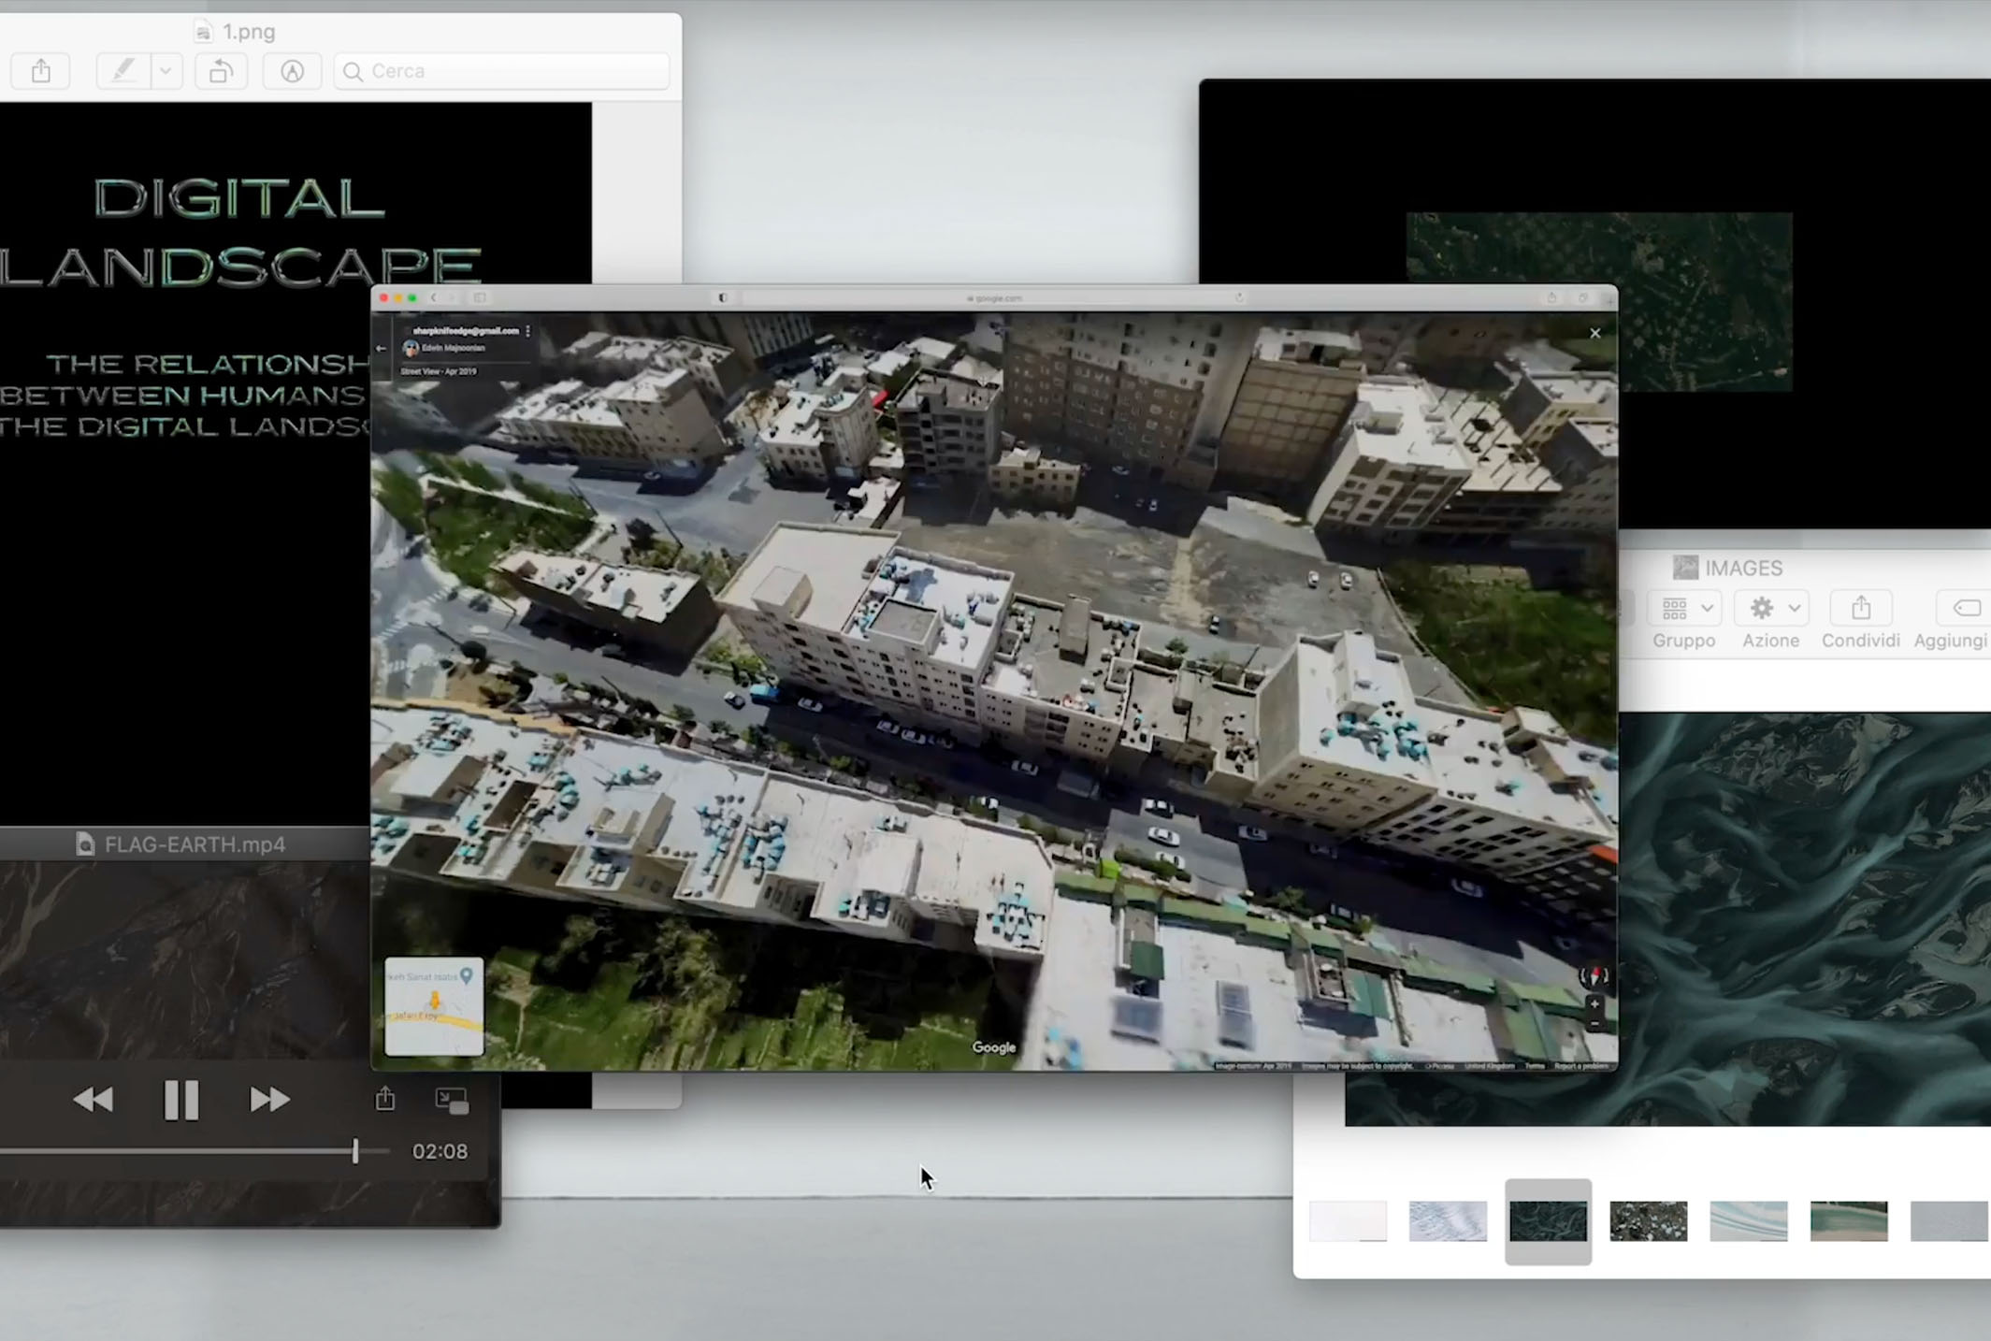Viewport: 1991px width, 1341px height.
Task: Rewind the video in the player
Action: [93, 1100]
